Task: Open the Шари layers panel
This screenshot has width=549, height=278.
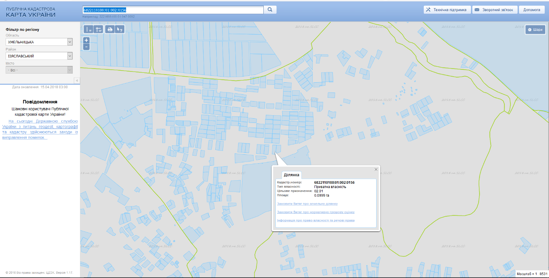Action: pyautogui.click(x=535, y=30)
